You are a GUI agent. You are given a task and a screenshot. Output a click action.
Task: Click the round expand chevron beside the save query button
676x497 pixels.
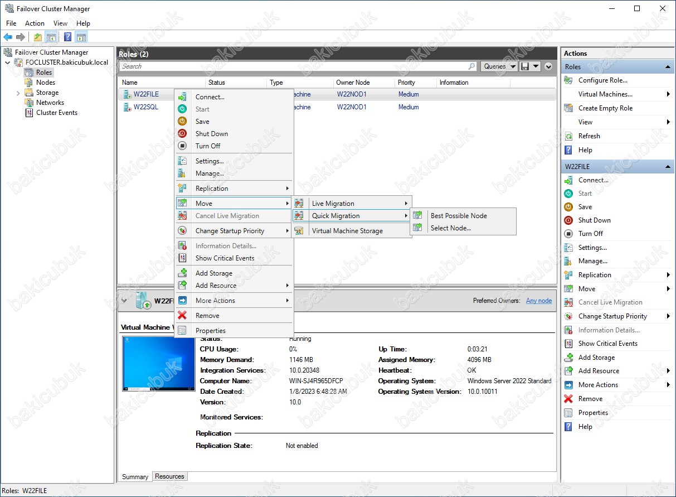coord(548,66)
